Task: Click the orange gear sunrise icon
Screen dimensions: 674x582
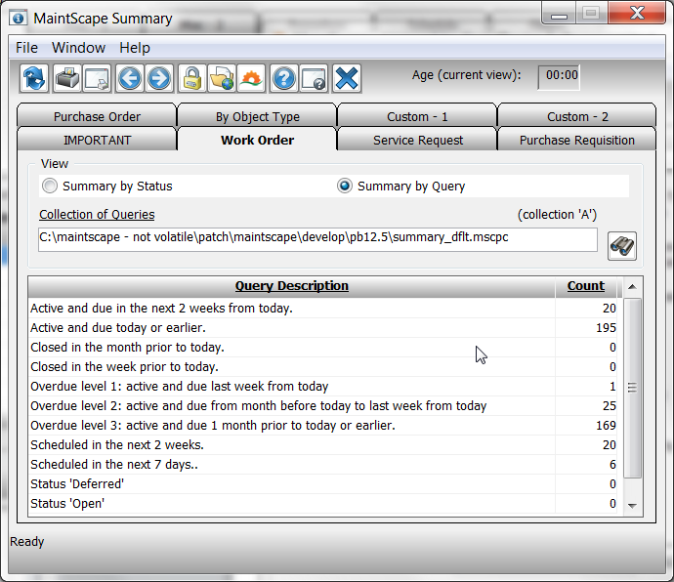Action: (251, 79)
